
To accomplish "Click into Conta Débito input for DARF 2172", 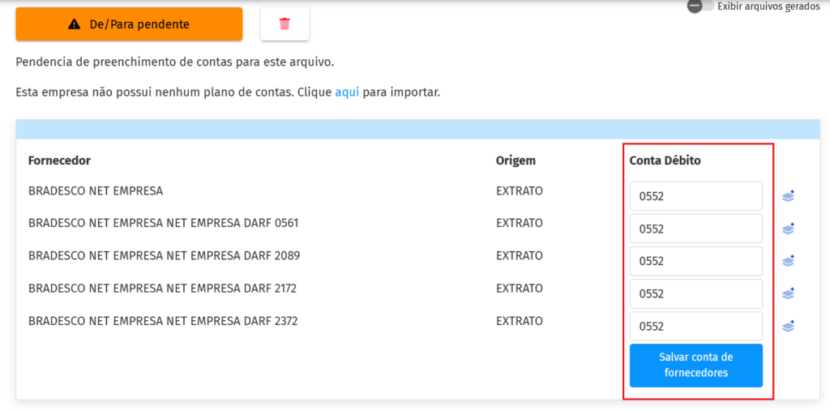I will 695,293.
